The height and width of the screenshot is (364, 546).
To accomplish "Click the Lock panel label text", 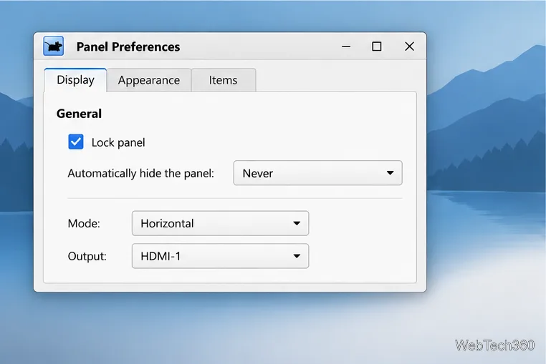I will (x=118, y=142).
